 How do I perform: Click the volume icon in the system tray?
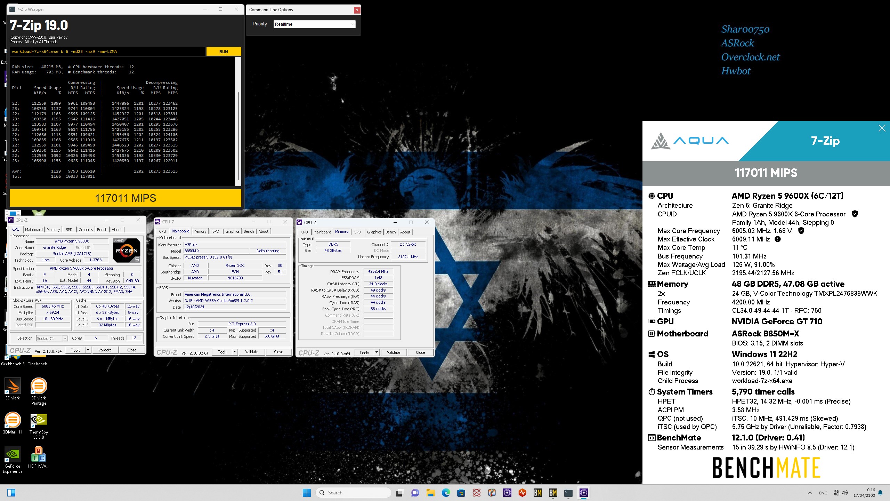click(845, 493)
